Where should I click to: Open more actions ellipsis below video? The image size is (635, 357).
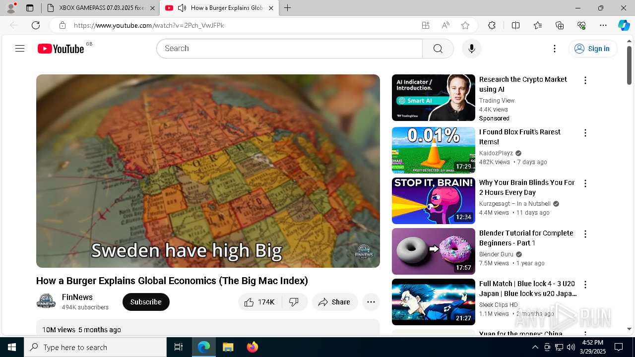pos(371,302)
